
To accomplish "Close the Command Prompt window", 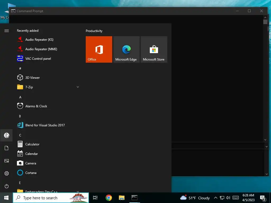I will click(x=261, y=11).
